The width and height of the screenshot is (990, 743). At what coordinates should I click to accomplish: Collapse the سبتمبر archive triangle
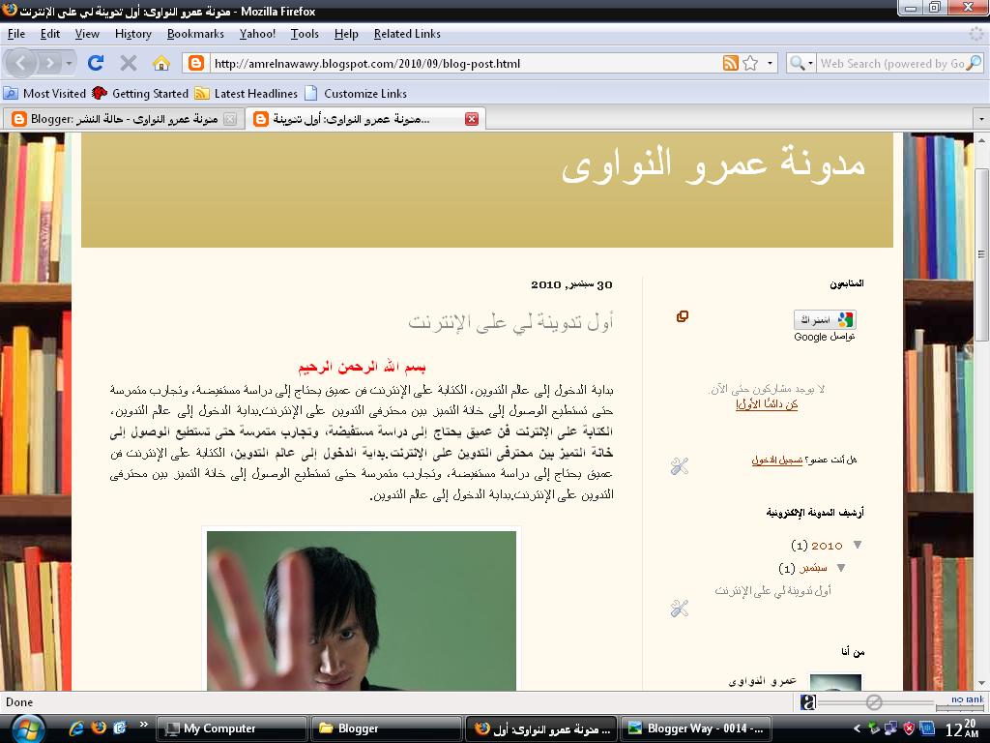point(841,567)
